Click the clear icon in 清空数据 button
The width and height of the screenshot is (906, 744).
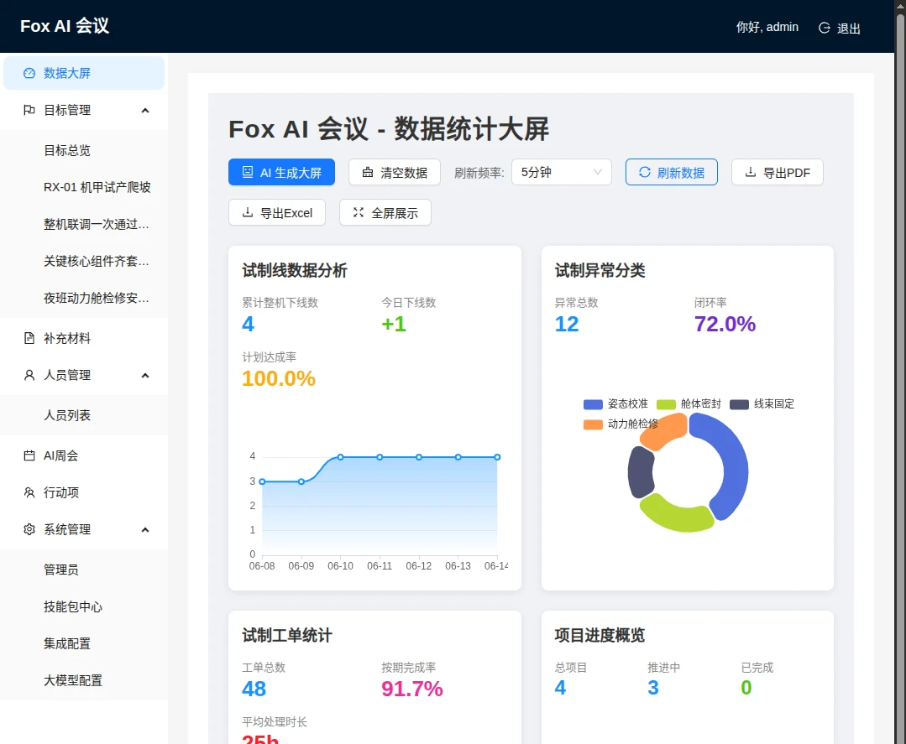point(368,172)
